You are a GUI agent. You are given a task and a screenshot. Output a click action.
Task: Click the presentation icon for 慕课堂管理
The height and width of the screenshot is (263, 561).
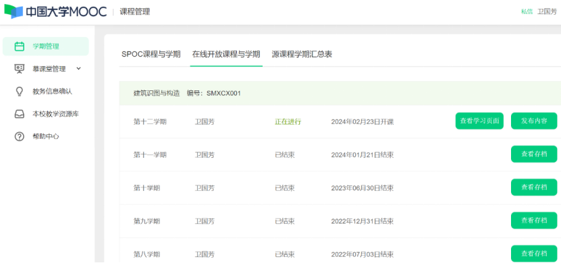click(x=20, y=69)
